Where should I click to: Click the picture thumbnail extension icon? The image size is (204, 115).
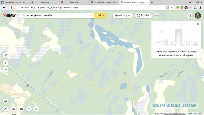195,8
